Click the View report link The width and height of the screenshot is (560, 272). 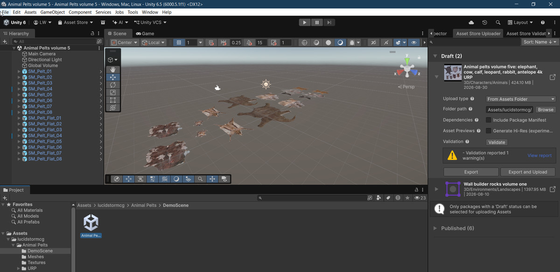click(x=539, y=155)
